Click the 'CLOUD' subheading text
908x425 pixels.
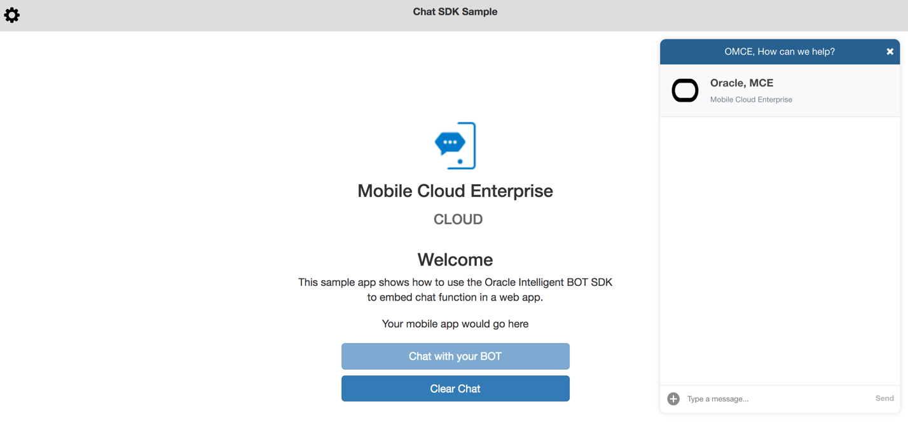(x=458, y=219)
